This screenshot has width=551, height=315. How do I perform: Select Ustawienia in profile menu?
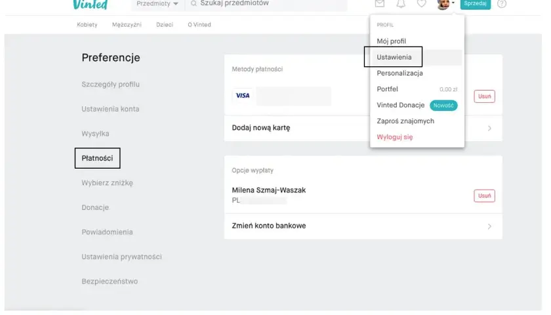click(x=394, y=57)
